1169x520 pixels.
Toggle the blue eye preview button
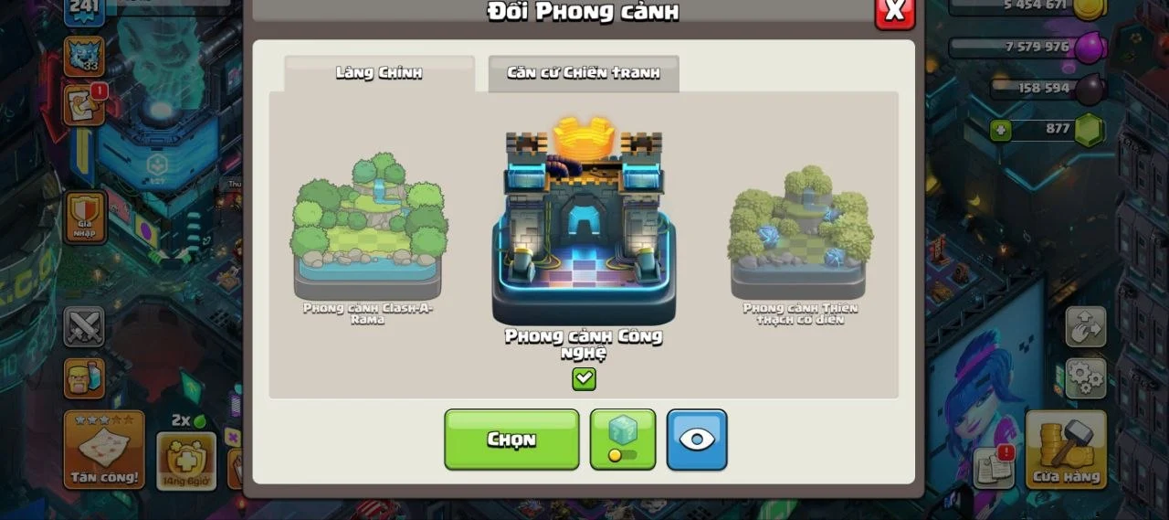(697, 440)
